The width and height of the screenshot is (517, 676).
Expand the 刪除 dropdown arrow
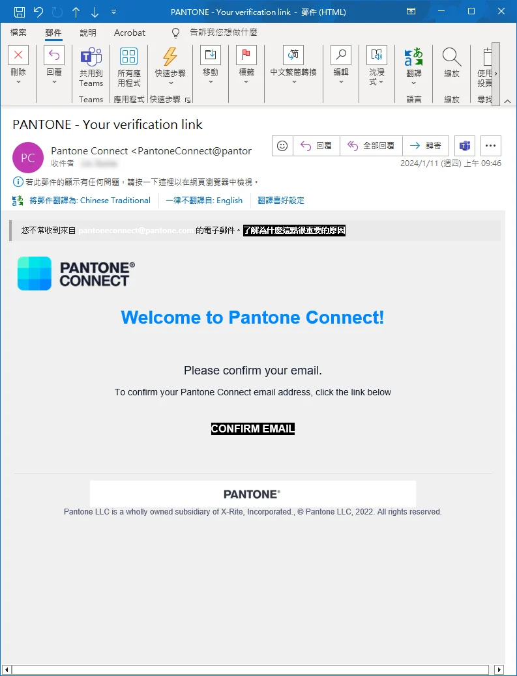pos(18,82)
